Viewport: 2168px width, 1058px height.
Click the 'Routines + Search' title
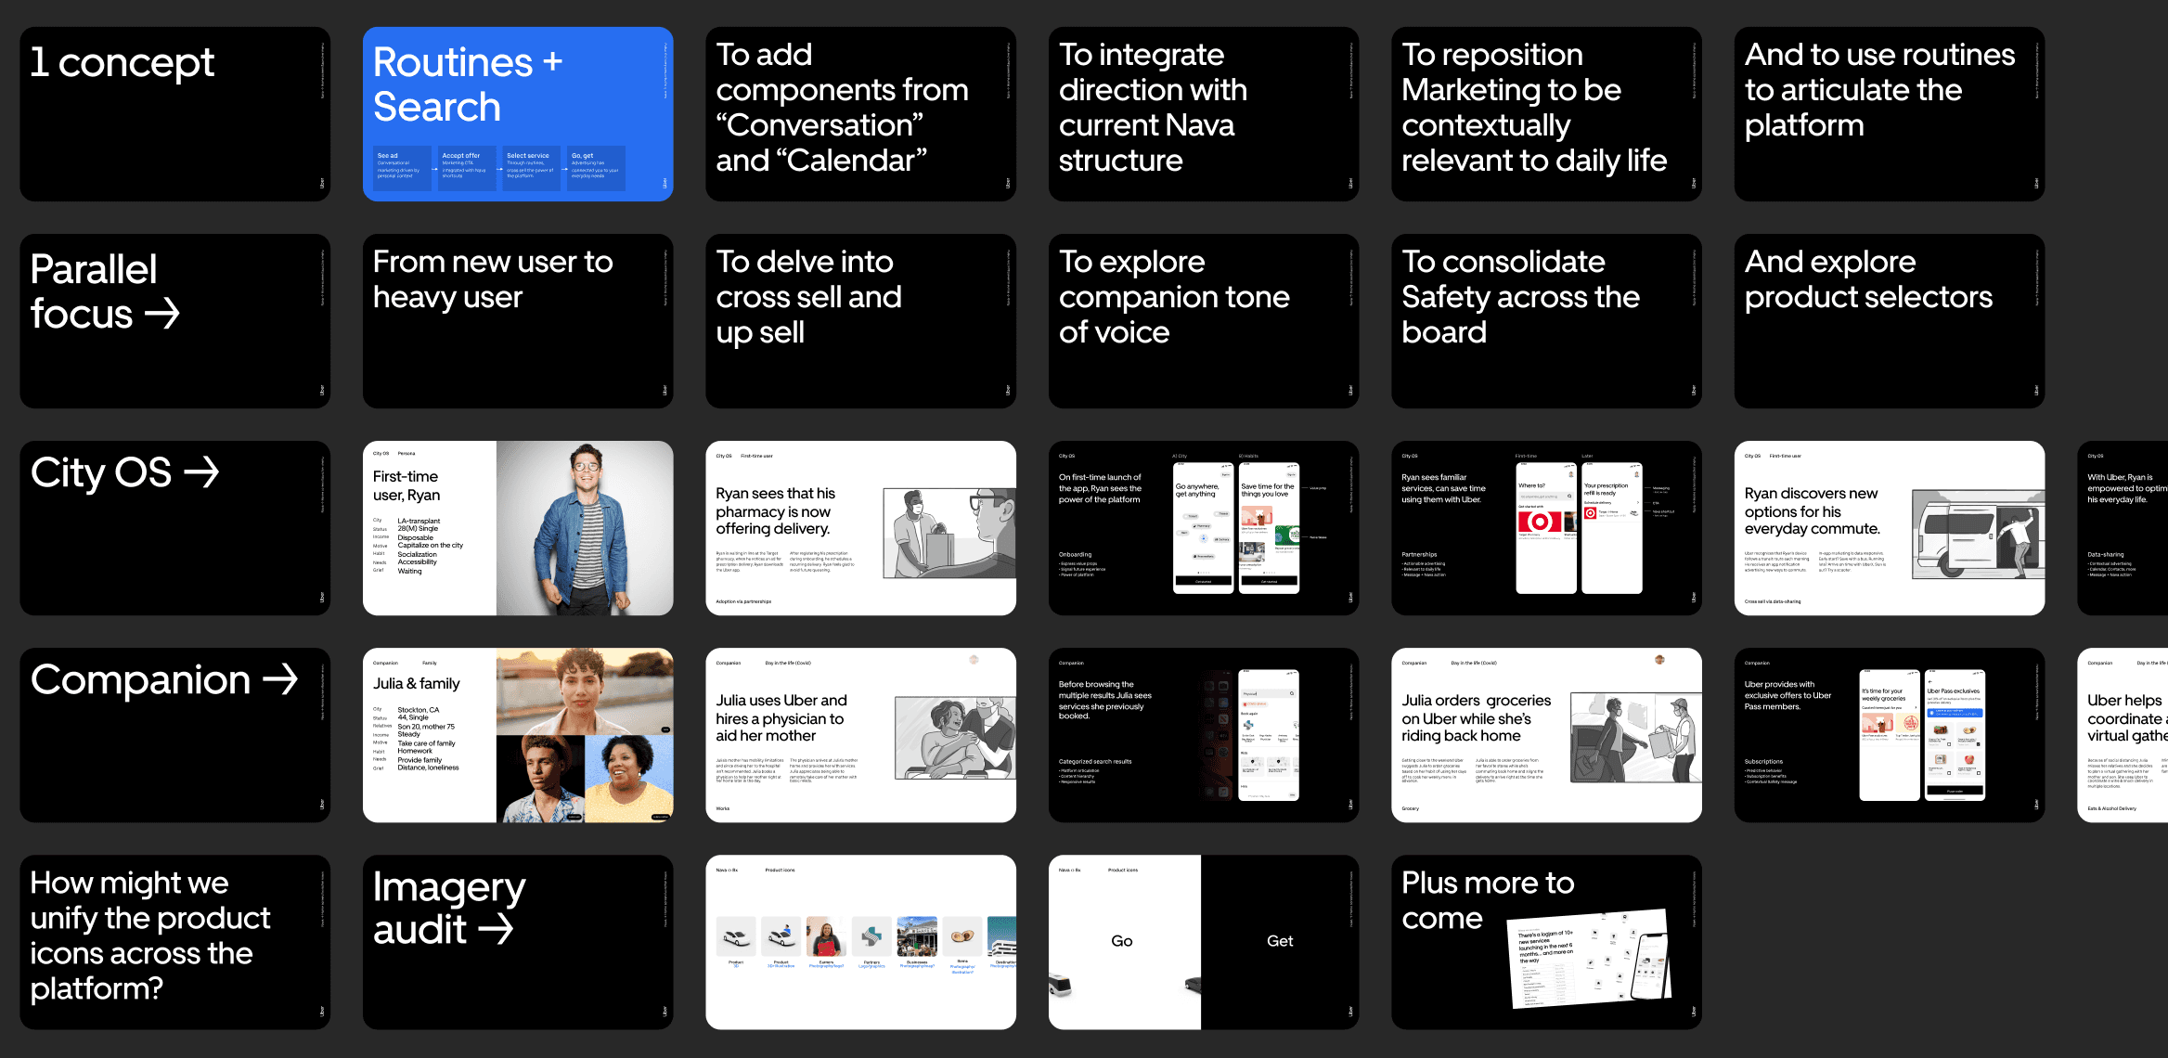click(468, 84)
